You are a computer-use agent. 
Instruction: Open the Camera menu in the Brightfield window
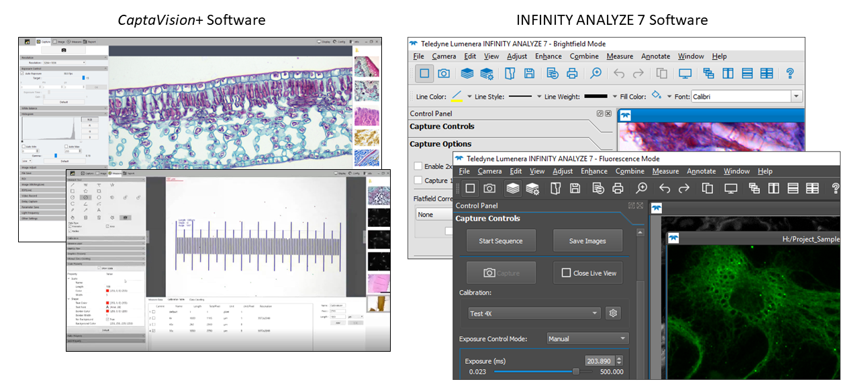tap(444, 56)
